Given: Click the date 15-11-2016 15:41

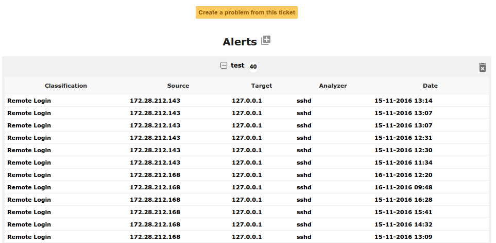Looking at the screenshot, I should click(x=403, y=212).
